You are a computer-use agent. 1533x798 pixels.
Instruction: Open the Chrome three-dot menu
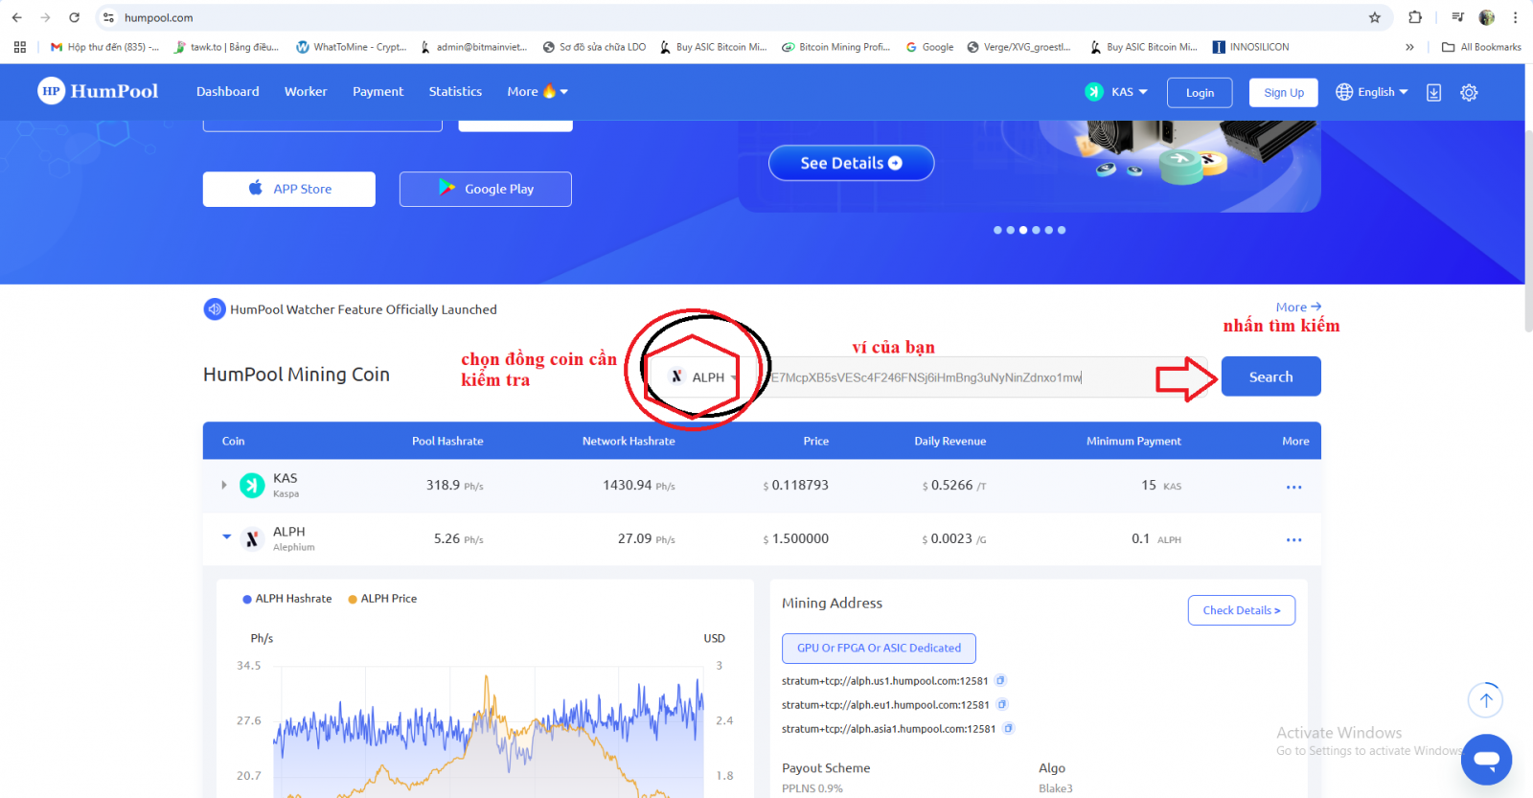click(1515, 17)
